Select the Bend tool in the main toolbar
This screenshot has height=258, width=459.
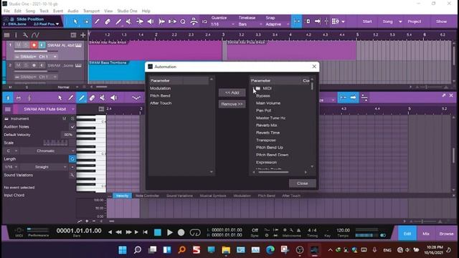click(x=140, y=21)
